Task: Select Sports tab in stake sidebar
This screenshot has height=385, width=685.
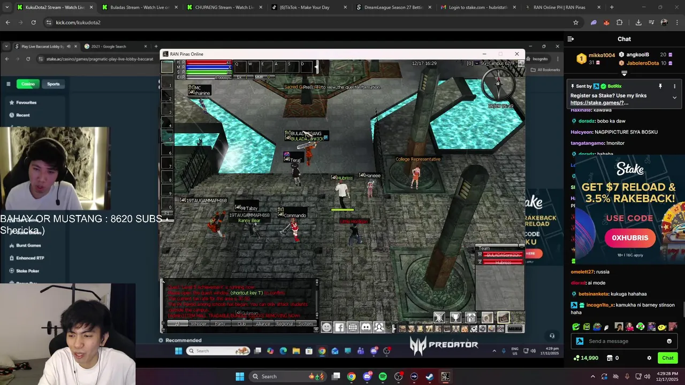Action: 53,84
